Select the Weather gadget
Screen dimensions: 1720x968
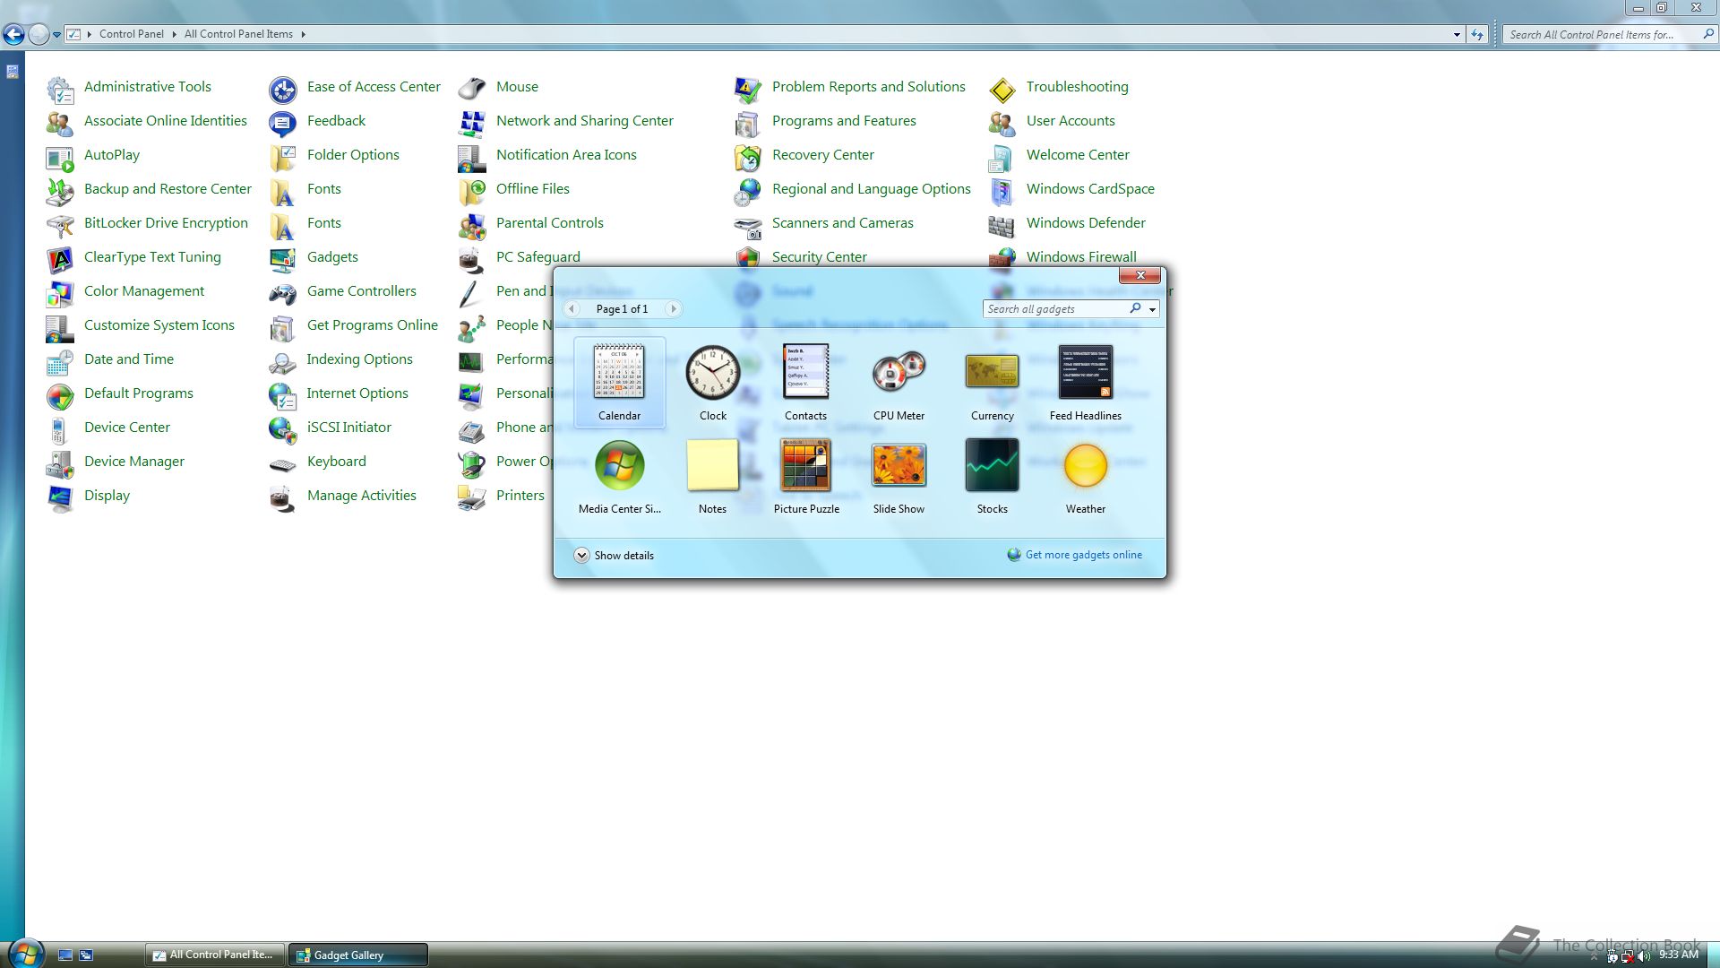tap(1085, 476)
